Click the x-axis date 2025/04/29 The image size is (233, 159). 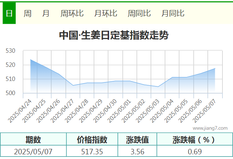click(x=91, y=111)
